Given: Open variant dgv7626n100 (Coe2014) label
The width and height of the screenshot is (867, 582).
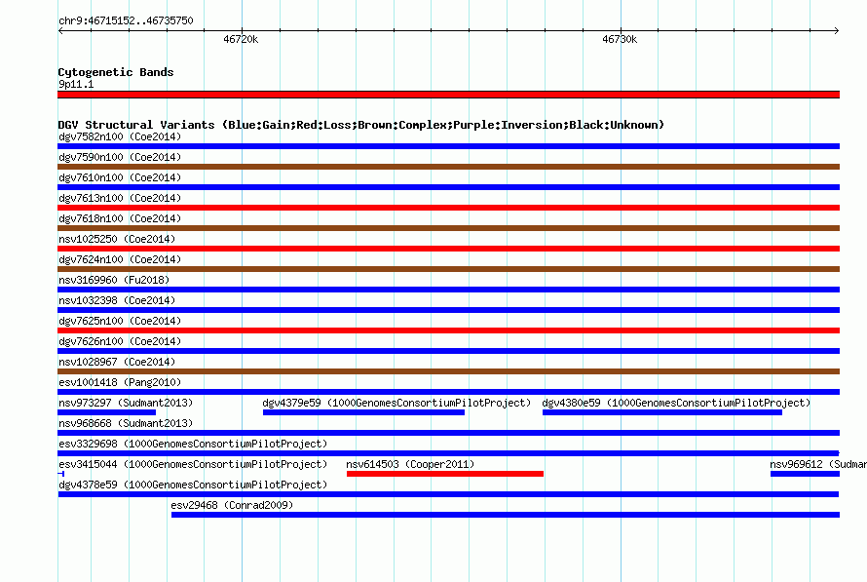Looking at the screenshot, I should 120,341.
